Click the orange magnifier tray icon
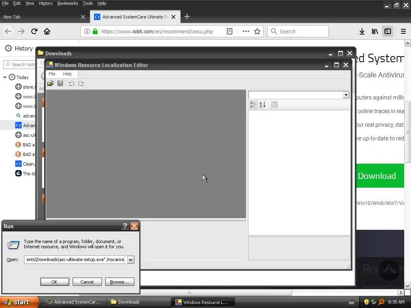Viewport: 411px width, 308px height. 381,302
